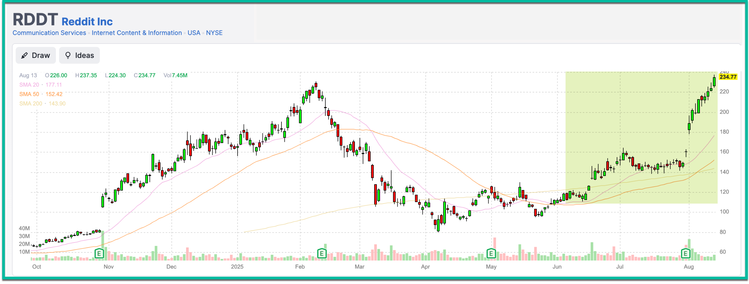Select the SMA 20 legend value 177.11
This screenshot has width=749, height=284.
[54, 85]
